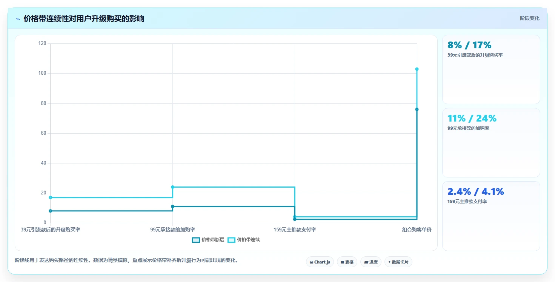Click the x-axis label 99元承接款的加购率
This screenshot has width=555, height=282.
(x=172, y=230)
